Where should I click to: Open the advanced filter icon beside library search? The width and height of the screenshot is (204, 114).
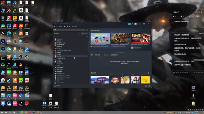(87, 36)
